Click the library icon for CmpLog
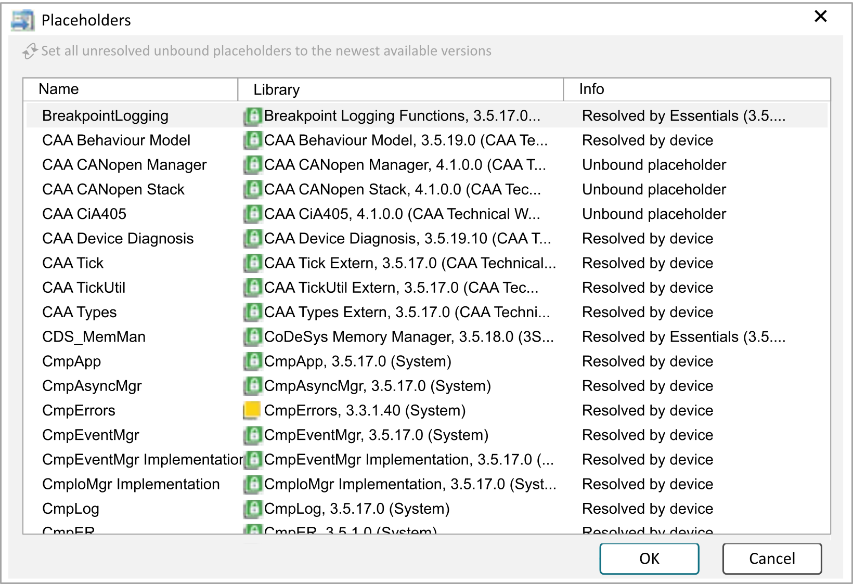 tap(253, 509)
